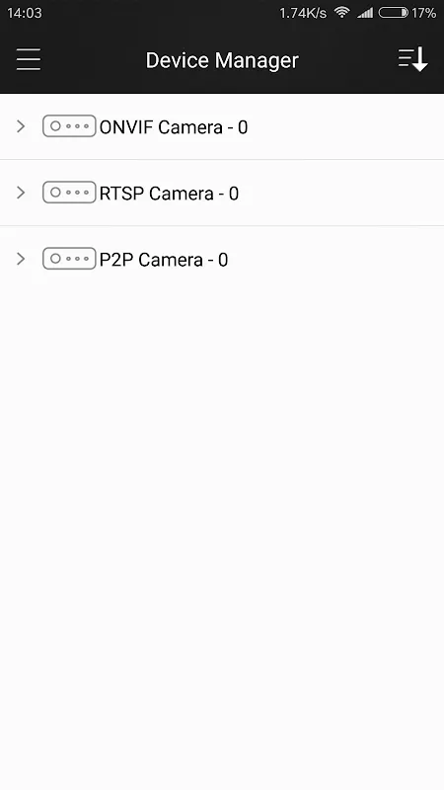Screen dimensions: 444x790
Task: Tap the 17% battery percentage text
Action: click(424, 13)
